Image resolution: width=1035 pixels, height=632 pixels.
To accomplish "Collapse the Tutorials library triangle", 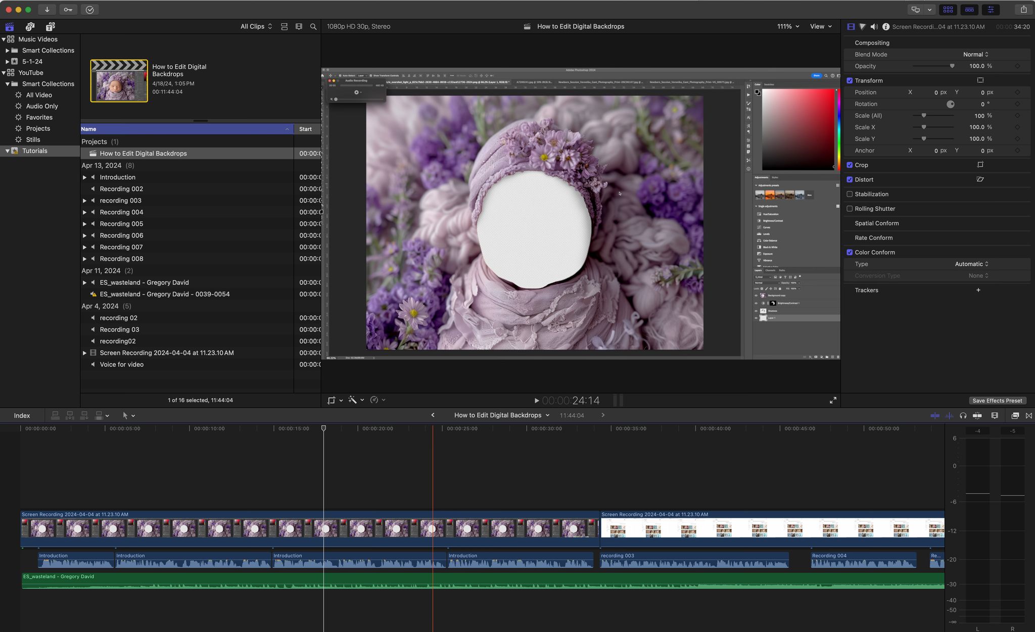I will click(8, 151).
